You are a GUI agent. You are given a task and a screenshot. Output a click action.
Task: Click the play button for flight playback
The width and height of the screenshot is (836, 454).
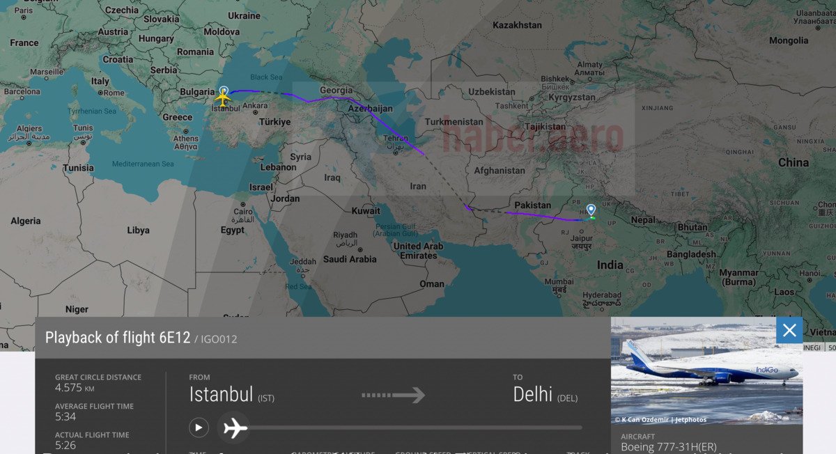pyautogui.click(x=199, y=428)
